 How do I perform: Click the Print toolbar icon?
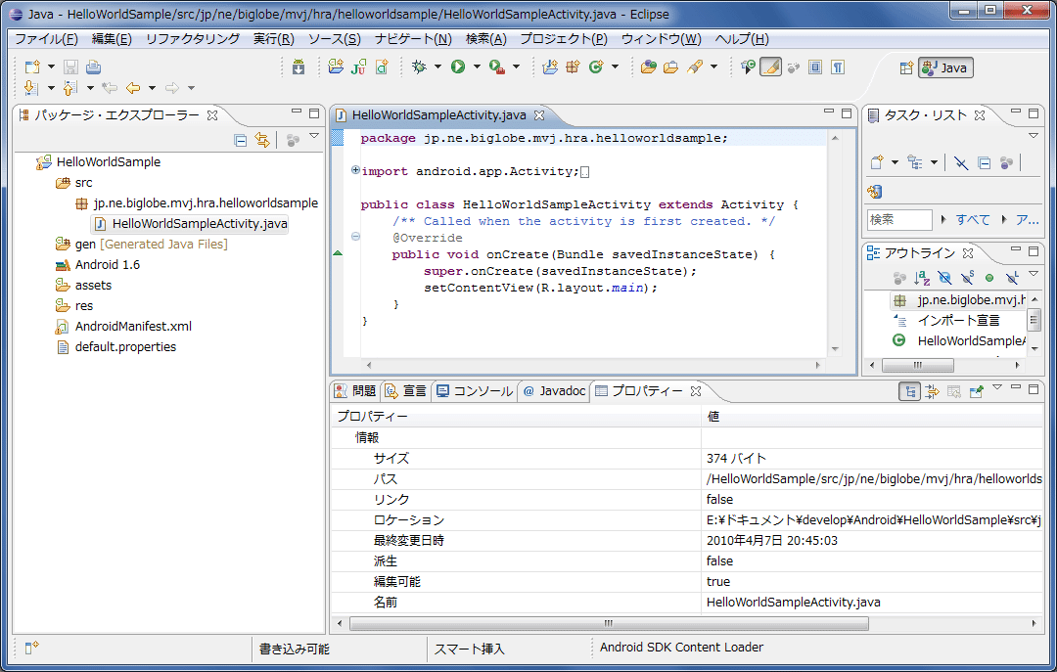pyautogui.click(x=94, y=67)
